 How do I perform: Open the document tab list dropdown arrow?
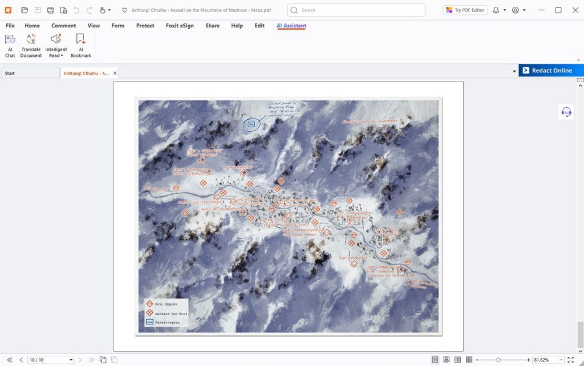[514, 71]
